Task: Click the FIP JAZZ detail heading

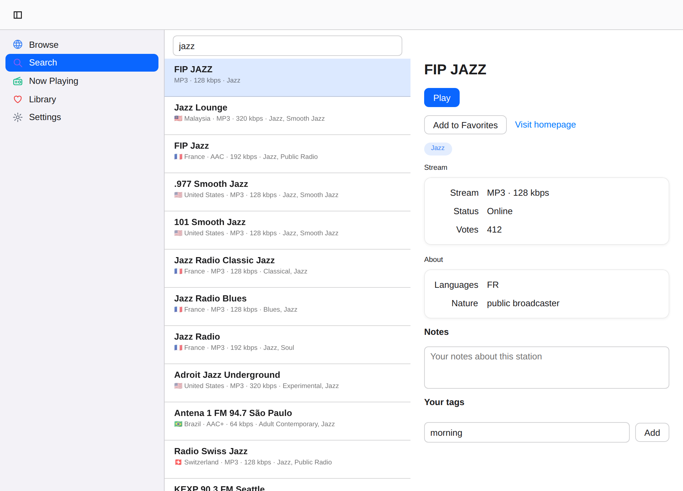Action: point(455,70)
